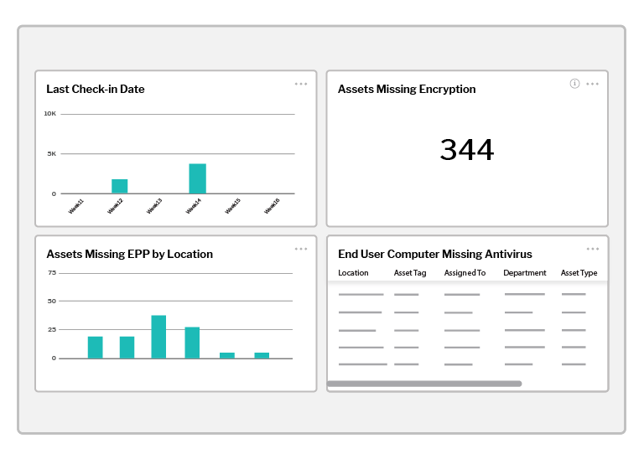The height and width of the screenshot is (459, 644).
Task: Click the Last Check-in Date title
Action: coord(96,89)
